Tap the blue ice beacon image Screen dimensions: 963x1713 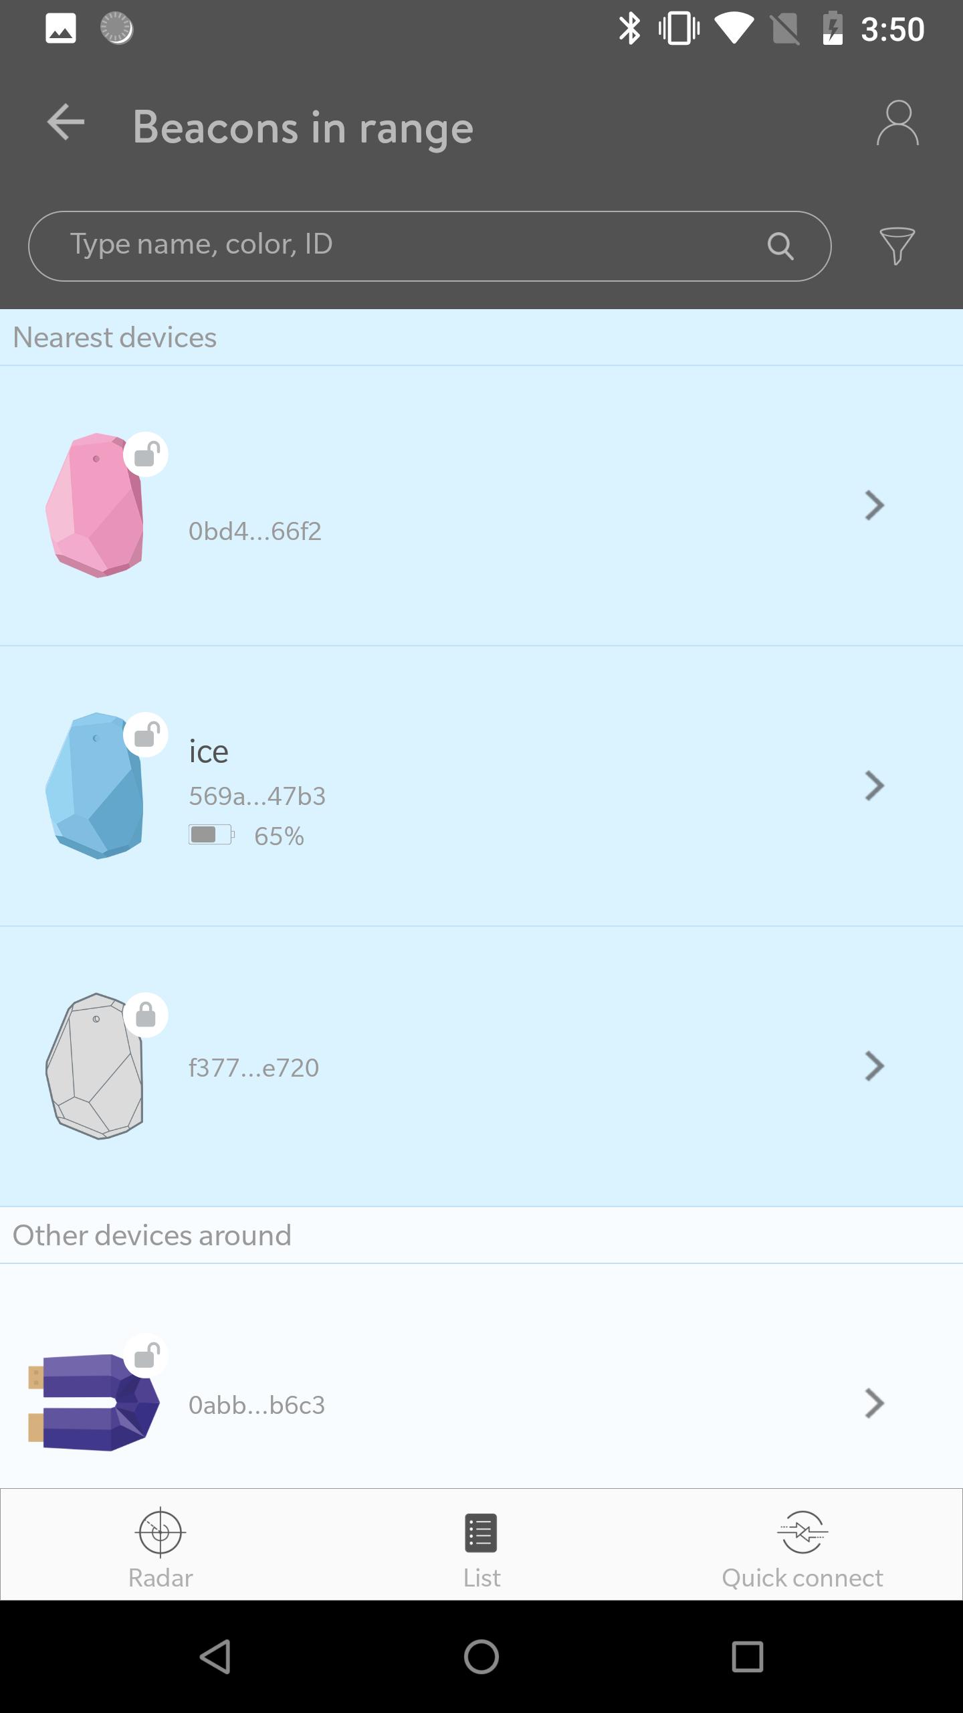coord(95,786)
